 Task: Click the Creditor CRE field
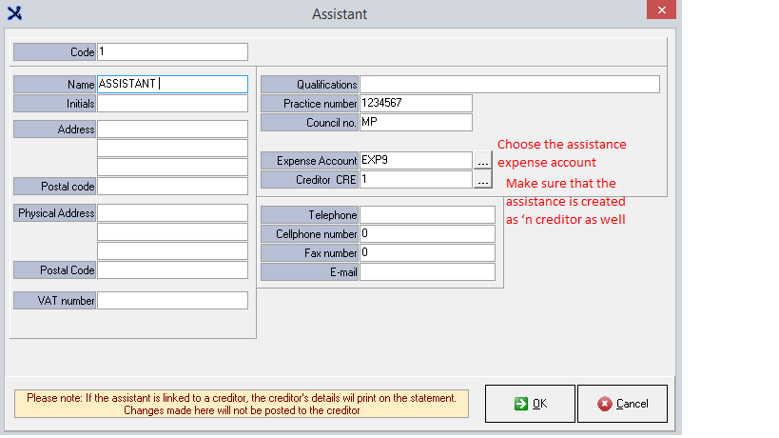click(416, 179)
